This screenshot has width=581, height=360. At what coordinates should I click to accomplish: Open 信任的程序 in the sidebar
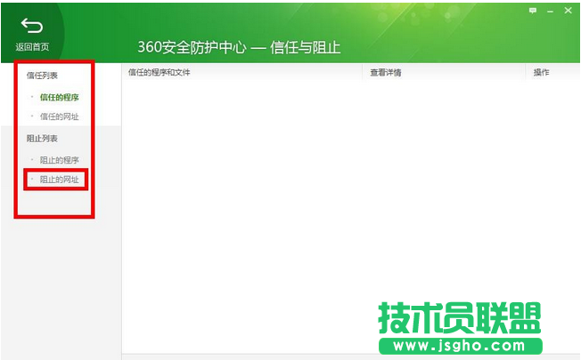[59, 97]
